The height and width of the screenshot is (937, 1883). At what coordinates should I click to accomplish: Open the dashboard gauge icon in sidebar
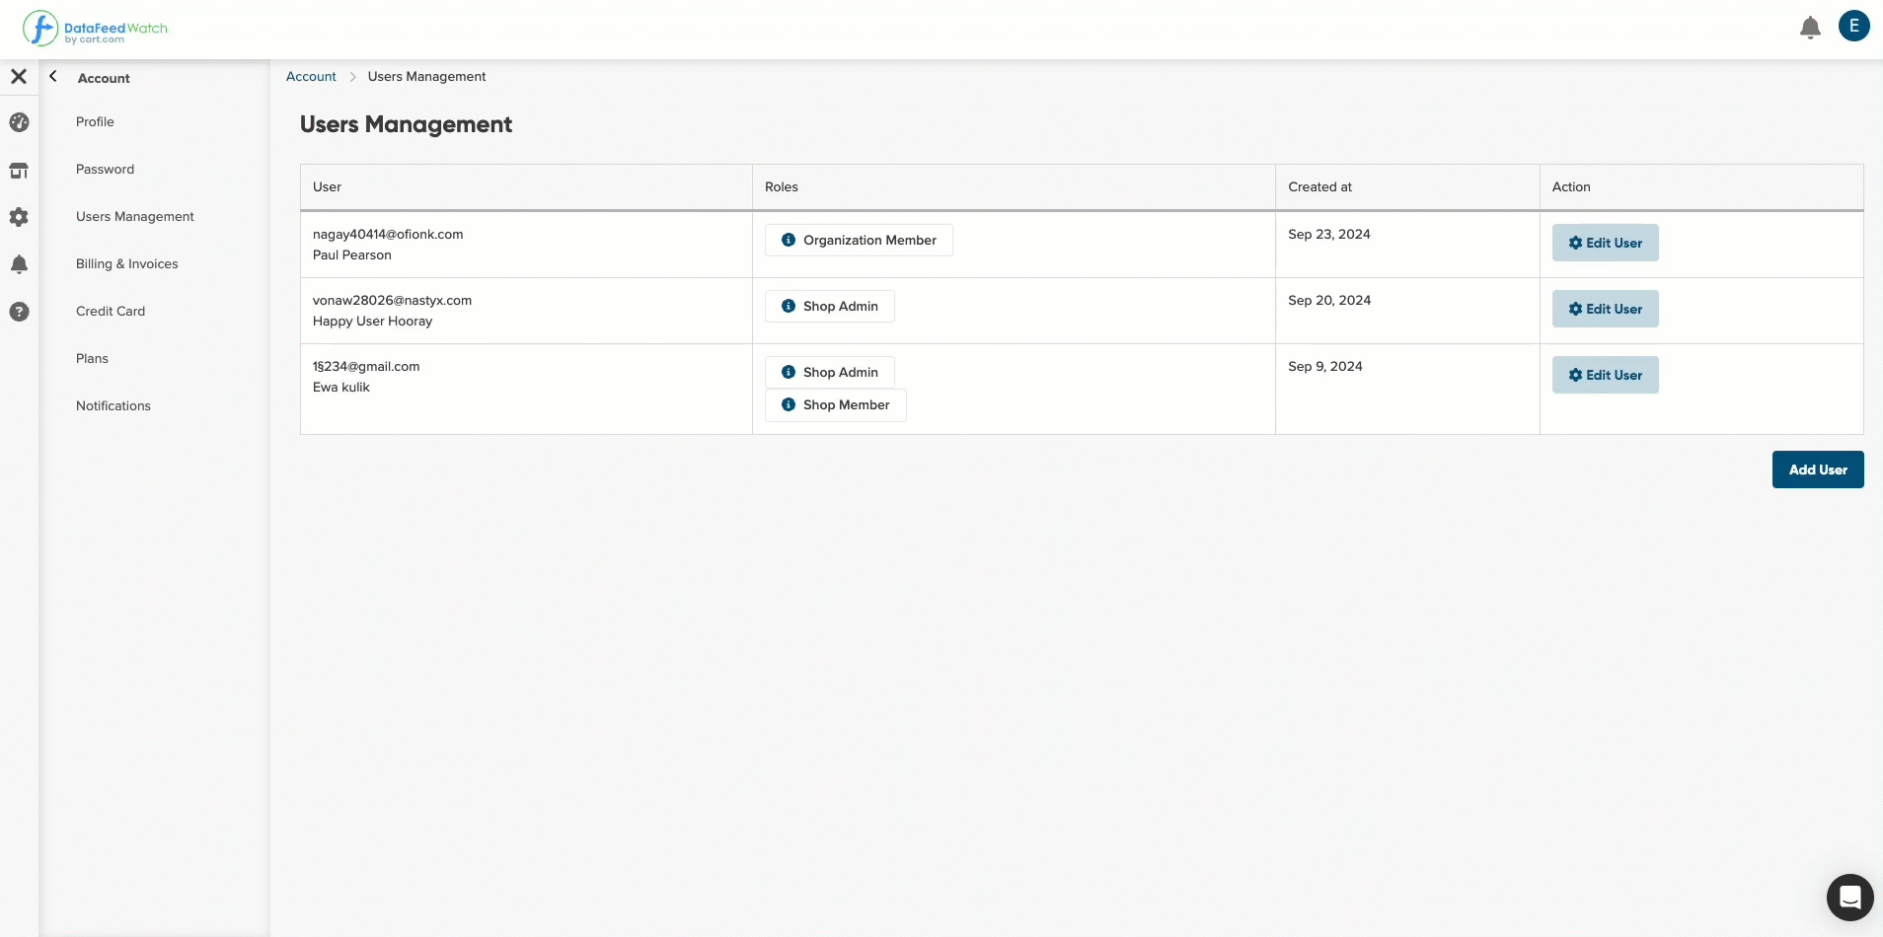[x=19, y=122]
